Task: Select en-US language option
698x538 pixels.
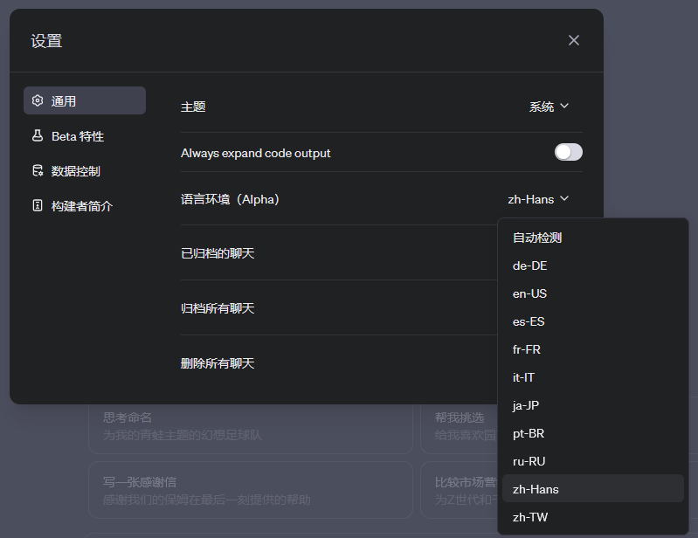Action: [x=530, y=293]
